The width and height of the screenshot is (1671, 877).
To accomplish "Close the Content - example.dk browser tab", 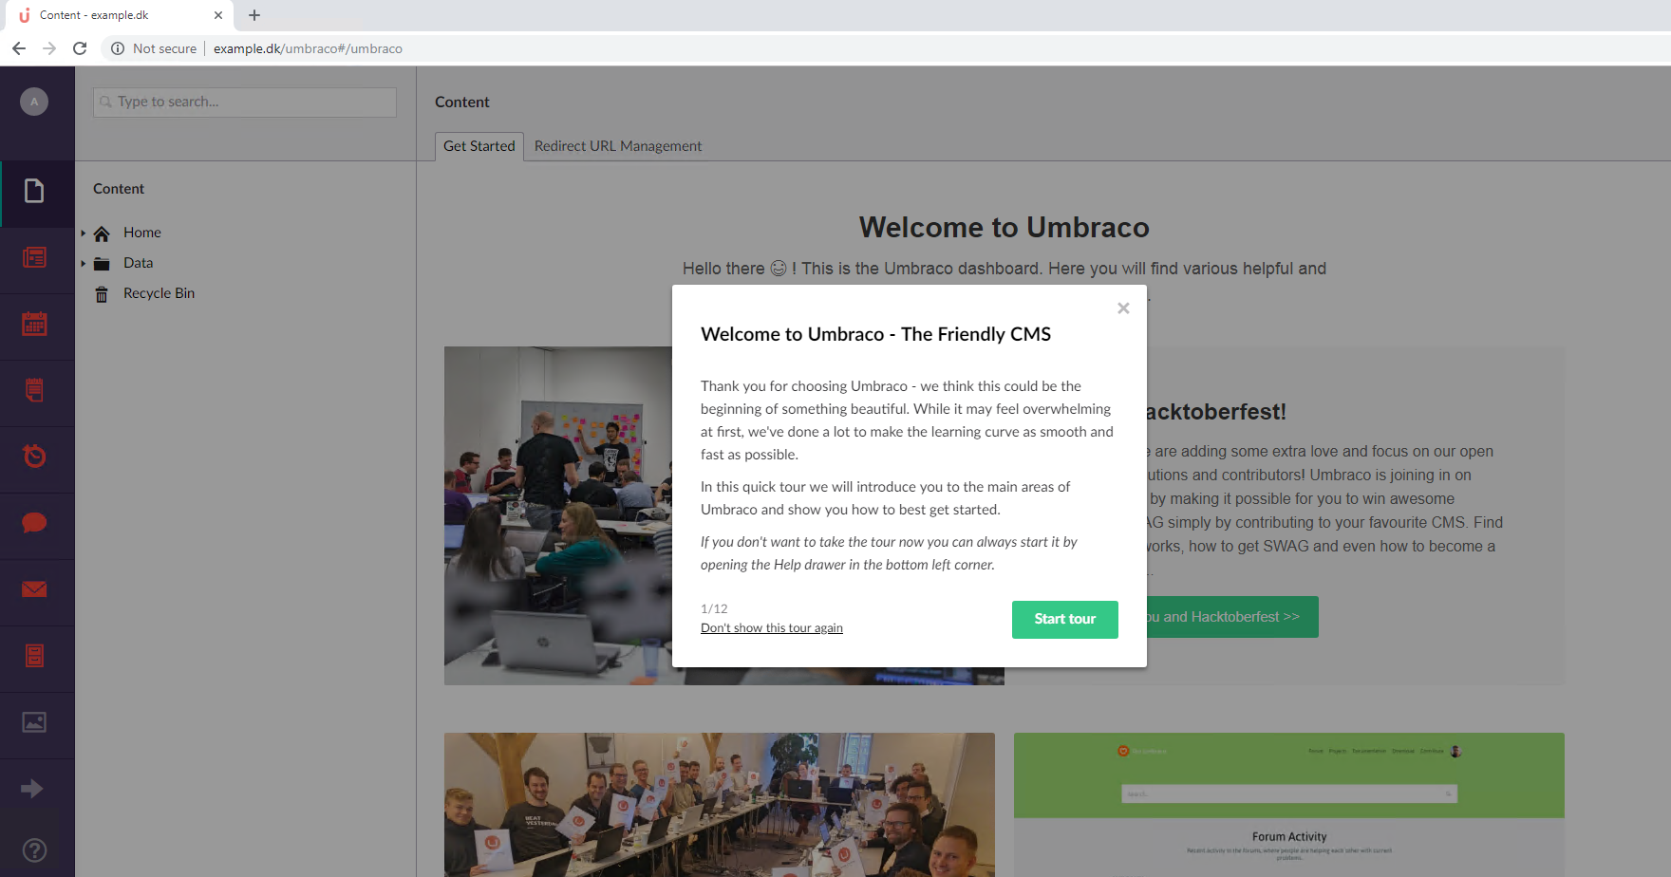I will tap(218, 15).
